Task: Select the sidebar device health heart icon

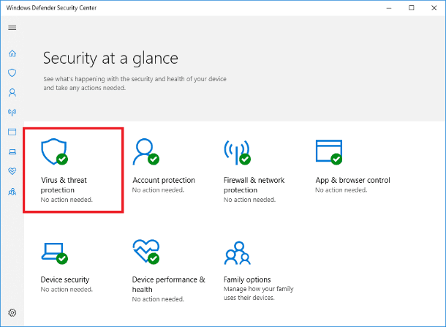Action: [12, 171]
